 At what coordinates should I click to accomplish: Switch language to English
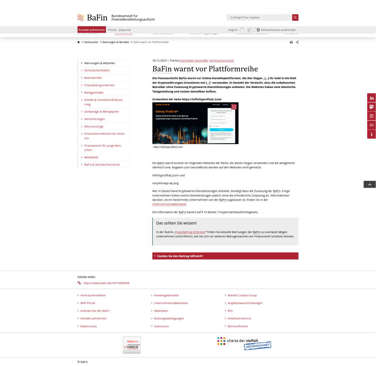[x=233, y=30]
